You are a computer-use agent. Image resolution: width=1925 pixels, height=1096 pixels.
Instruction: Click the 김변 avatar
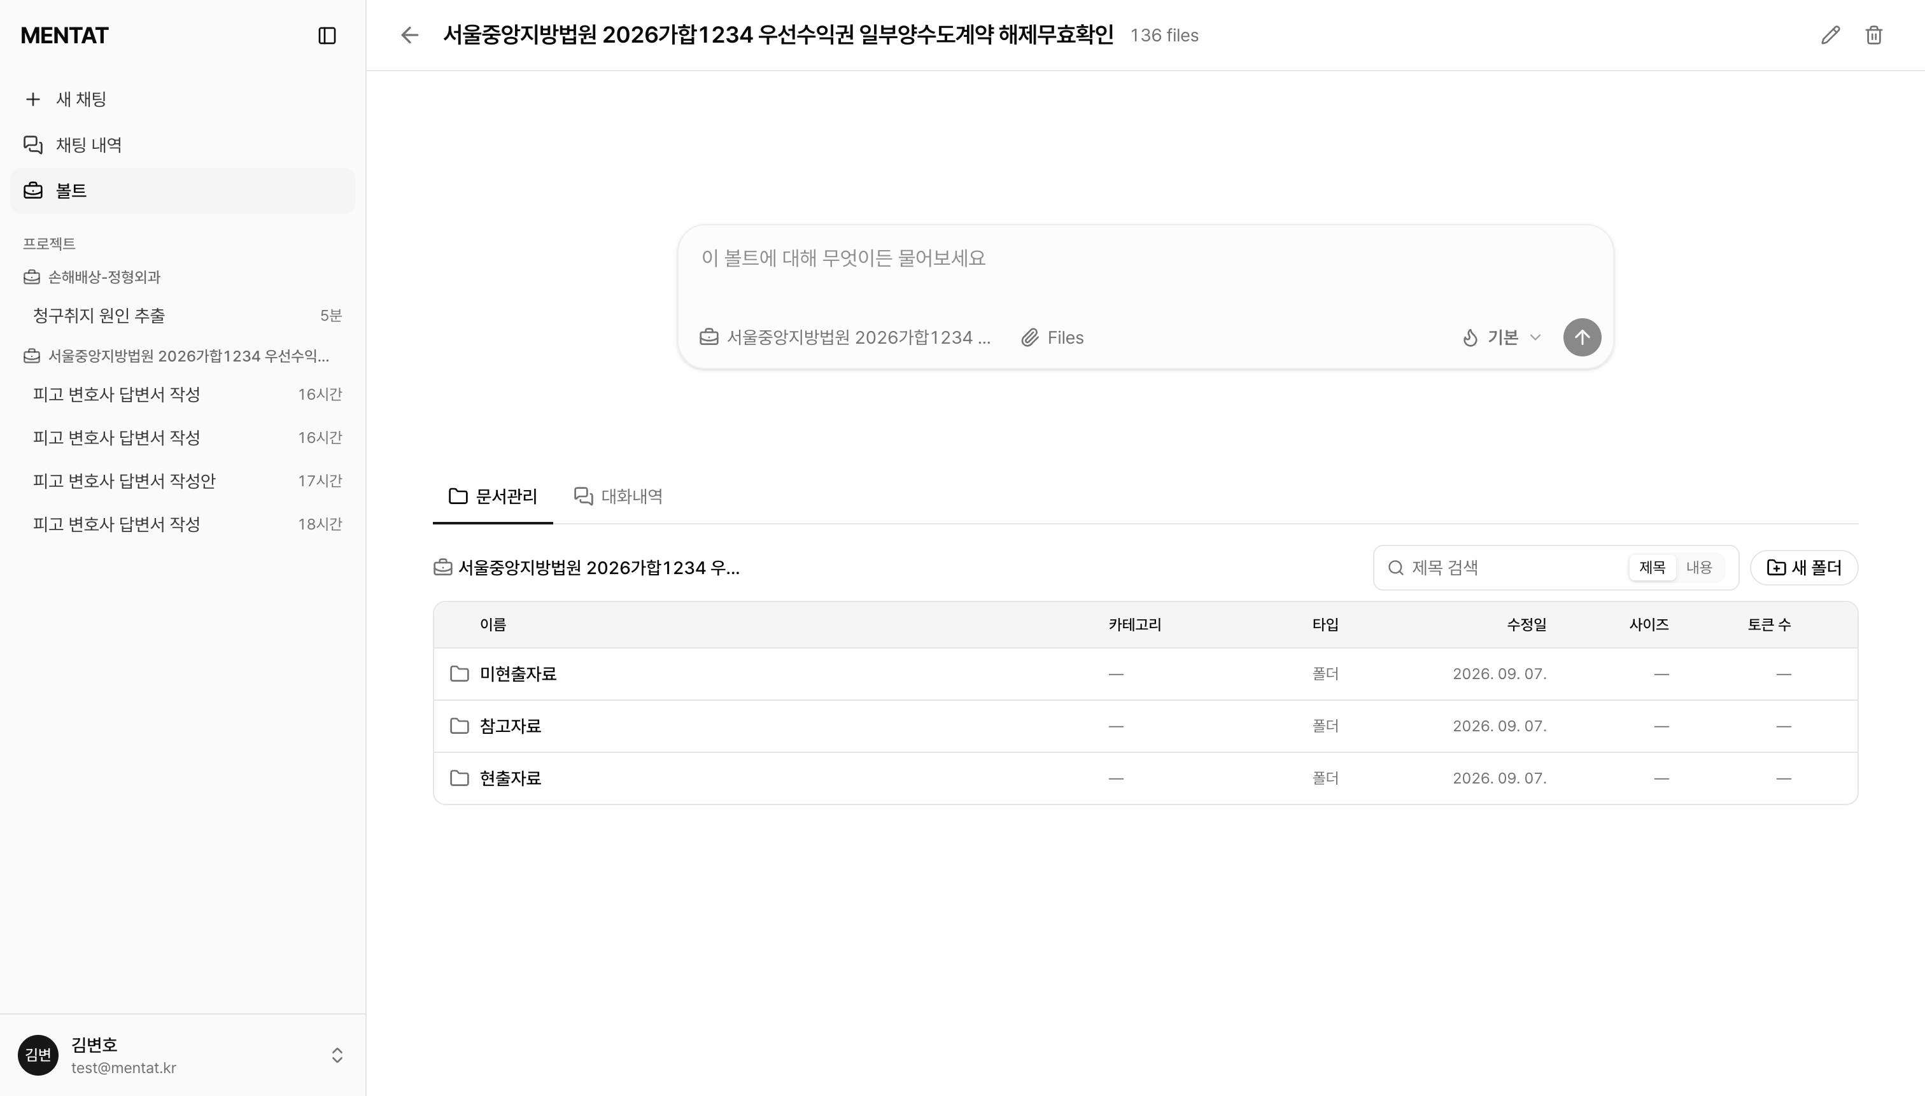[38, 1055]
